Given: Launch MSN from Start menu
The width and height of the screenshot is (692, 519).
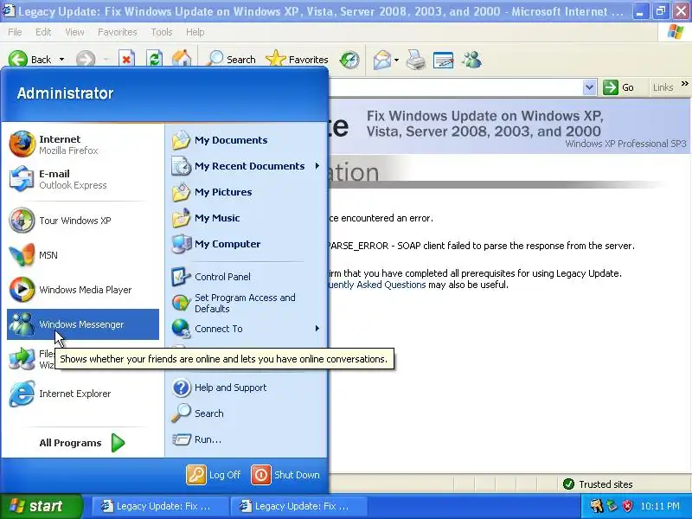Looking at the screenshot, I should pos(83,255).
